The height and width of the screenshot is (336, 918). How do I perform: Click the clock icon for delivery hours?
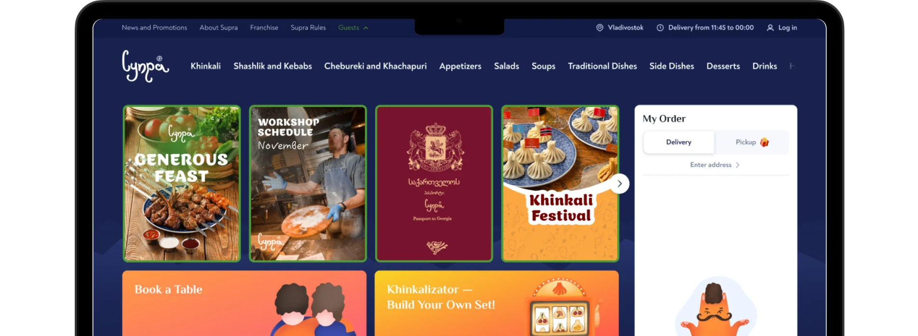click(x=660, y=28)
